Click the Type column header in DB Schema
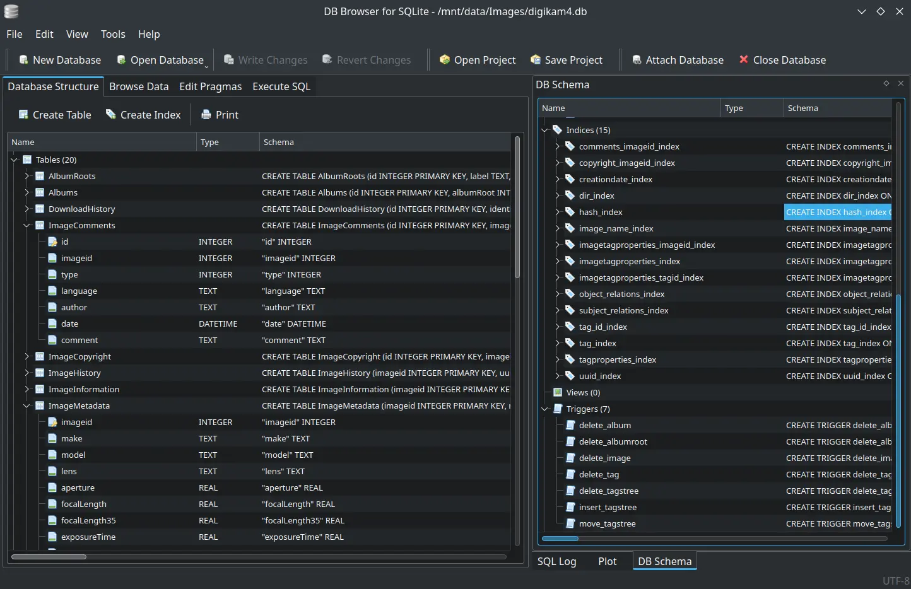Image resolution: width=911 pixels, height=589 pixels. pos(751,108)
